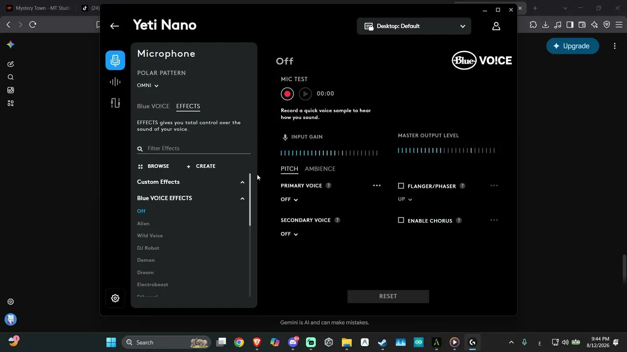The image size is (627, 352).
Task: Open Enable Chorus help question mark
Action: [459, 220]
